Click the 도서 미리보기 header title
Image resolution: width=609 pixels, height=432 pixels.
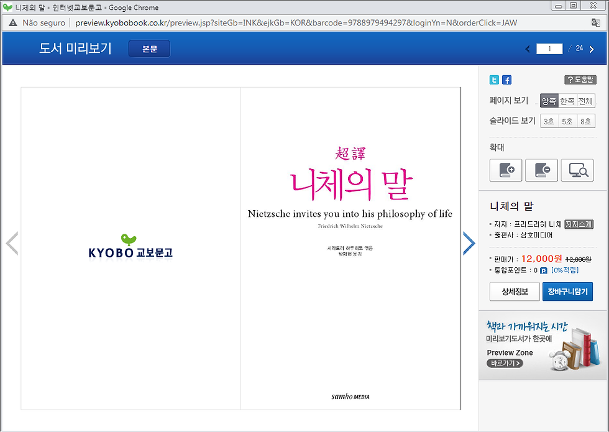click(x=75, y=48)
